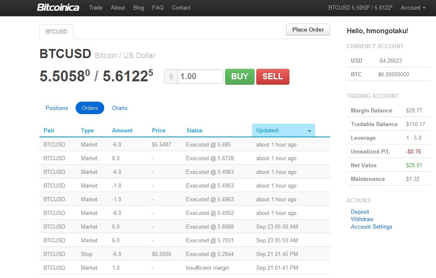Click the Bitcoin currency symbol beside amount field
The width and height of the screenshot is (436, 278).
point(171,77)
